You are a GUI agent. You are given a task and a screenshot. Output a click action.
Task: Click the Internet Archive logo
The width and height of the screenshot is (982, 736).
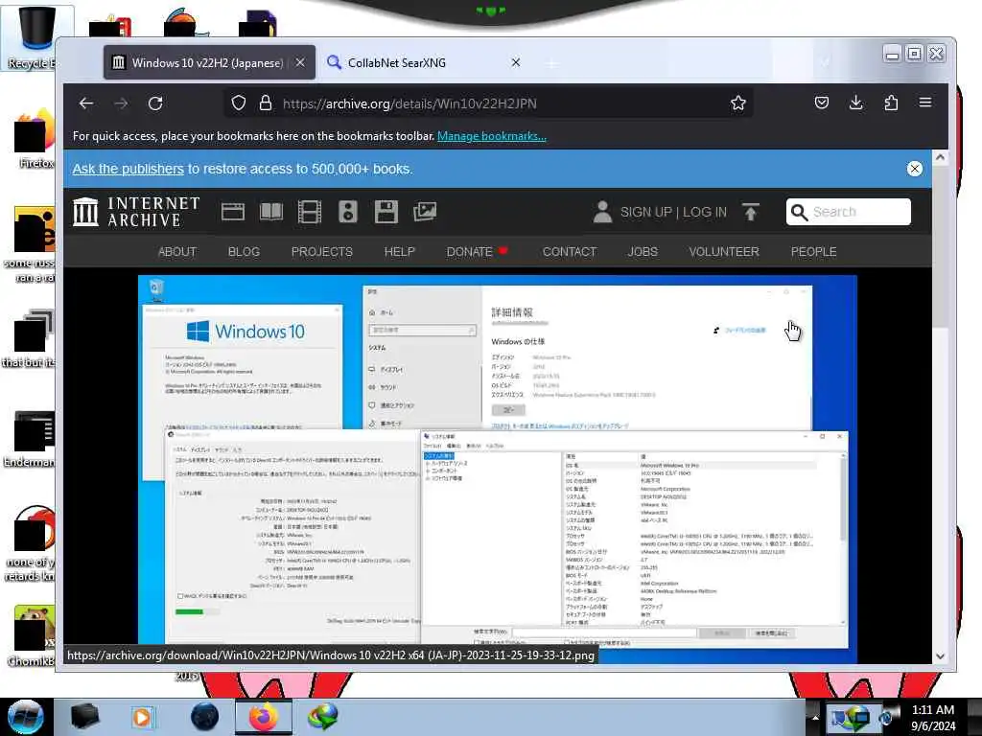pos(136,212)
